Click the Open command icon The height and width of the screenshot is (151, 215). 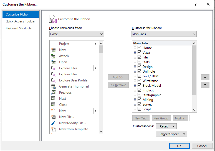pyautogui.click(x=54, y=62)
